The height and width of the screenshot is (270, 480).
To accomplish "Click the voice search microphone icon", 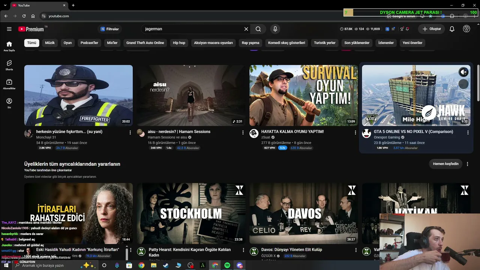I will coord(275,29).
